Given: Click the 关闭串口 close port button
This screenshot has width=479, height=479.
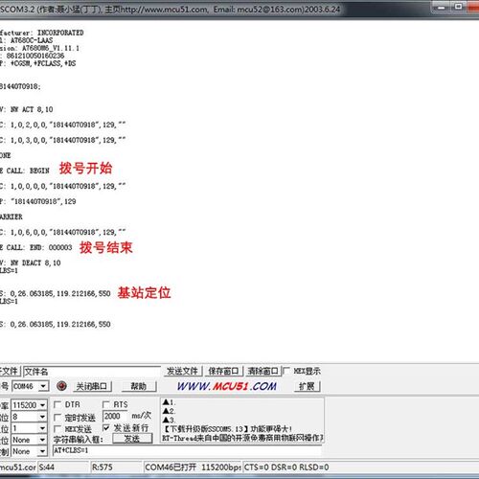Looking at the screenshot, I should (92, 386).
